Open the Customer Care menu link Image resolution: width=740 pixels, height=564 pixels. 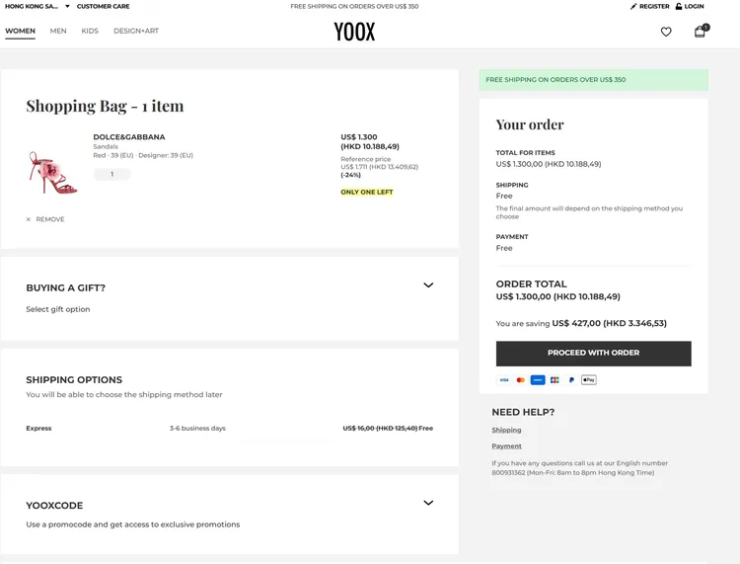[x=103, y=6]
